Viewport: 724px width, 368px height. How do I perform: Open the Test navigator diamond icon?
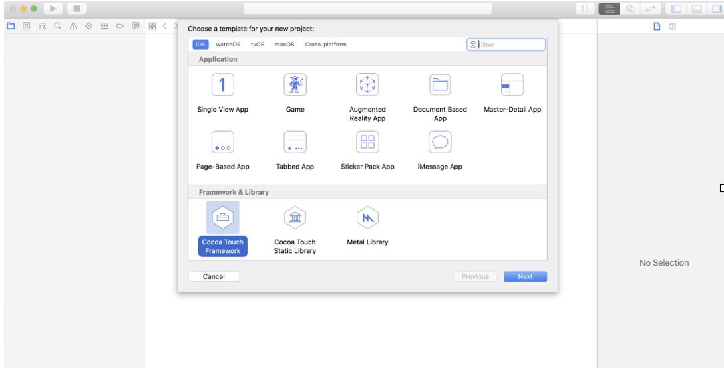[89, 26]
